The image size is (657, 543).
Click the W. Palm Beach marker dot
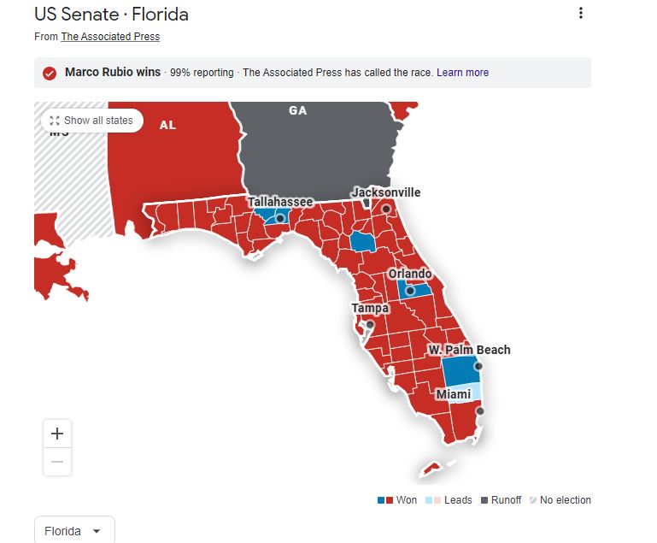(x=478, y=366)
